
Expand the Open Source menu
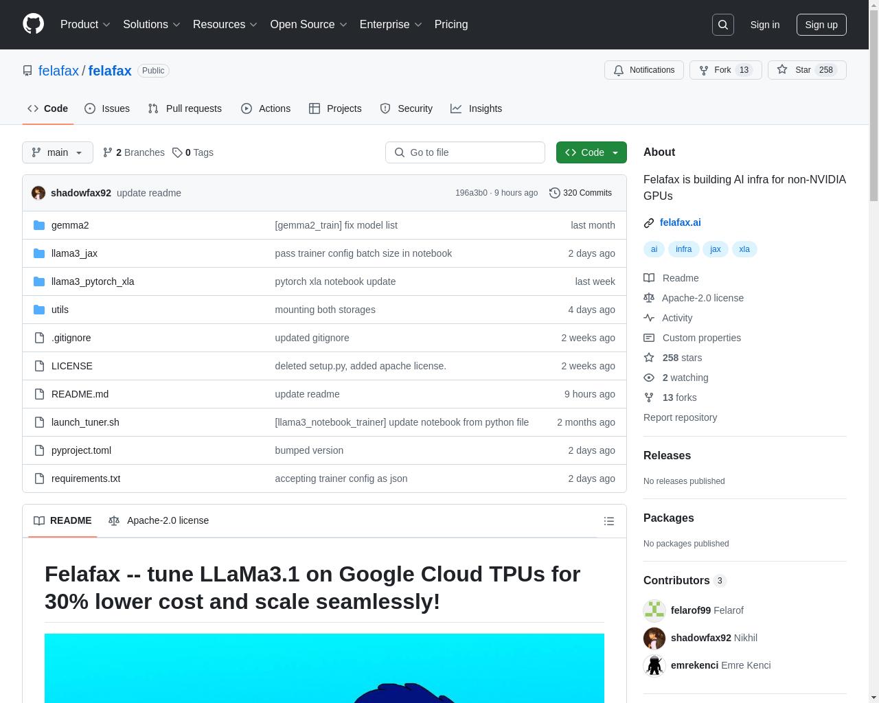tap(308, 25)
